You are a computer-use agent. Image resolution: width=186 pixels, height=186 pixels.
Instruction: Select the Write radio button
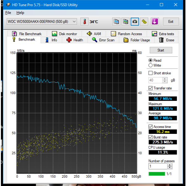151,65
